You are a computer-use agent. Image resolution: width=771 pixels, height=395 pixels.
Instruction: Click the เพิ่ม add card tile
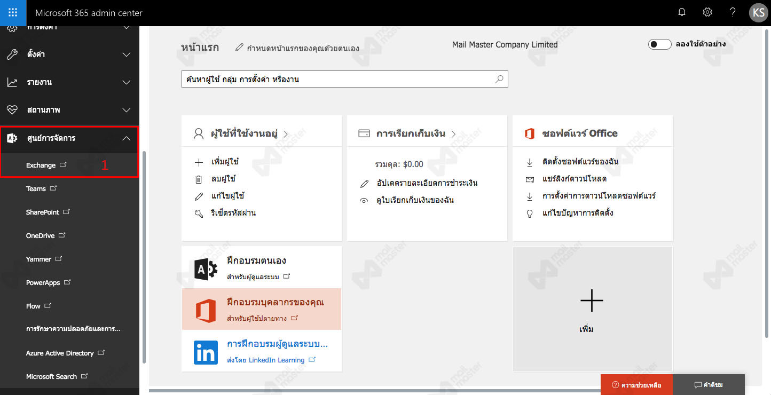pyautogui.click(x=592, y=309)
